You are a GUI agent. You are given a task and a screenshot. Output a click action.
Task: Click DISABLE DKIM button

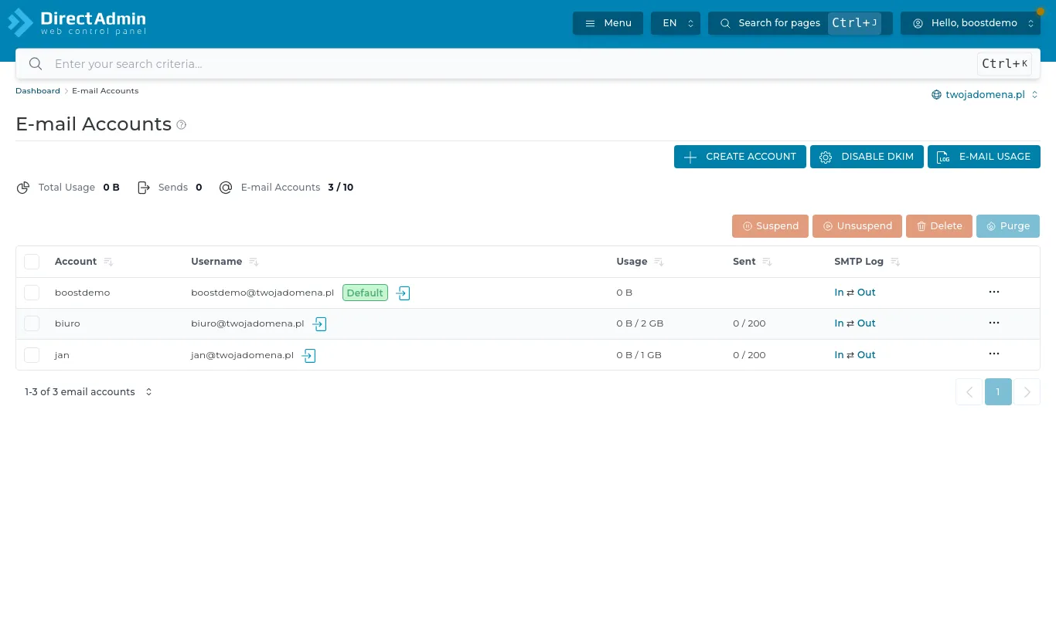867,157
